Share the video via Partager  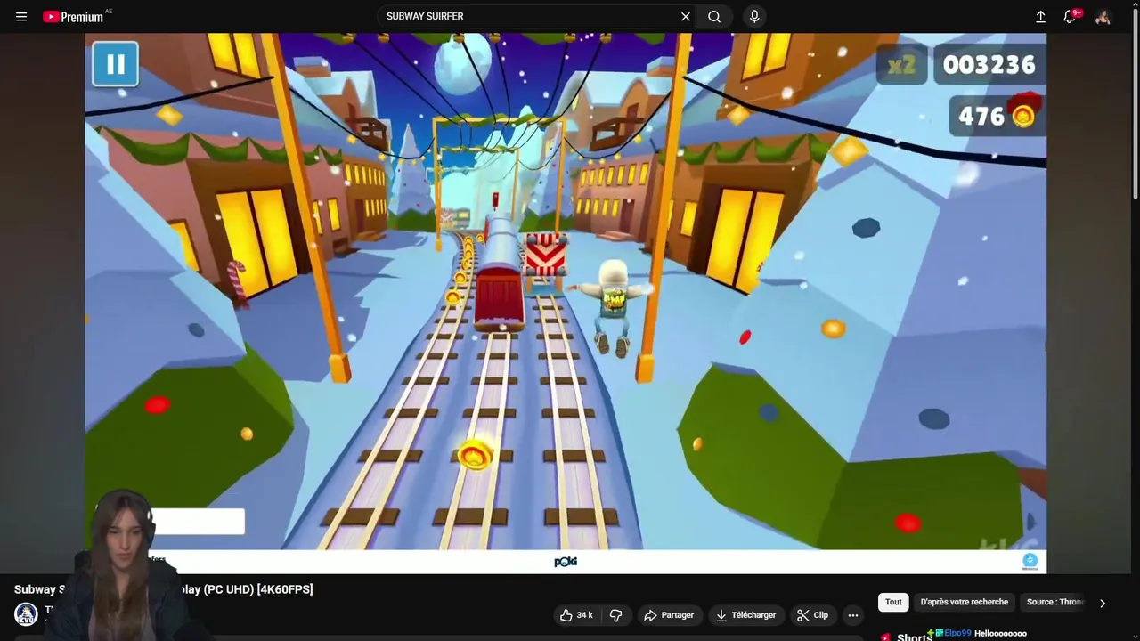(669, 615)
